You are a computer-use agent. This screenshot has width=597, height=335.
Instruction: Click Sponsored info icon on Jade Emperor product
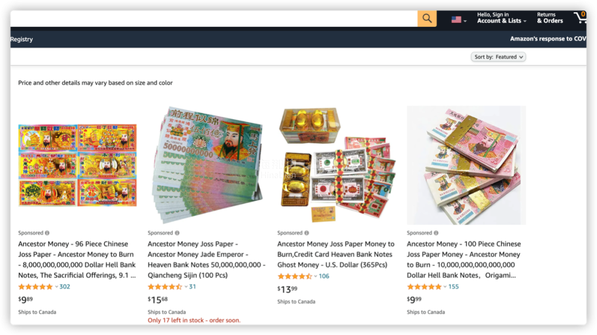[x=177, y=233]
